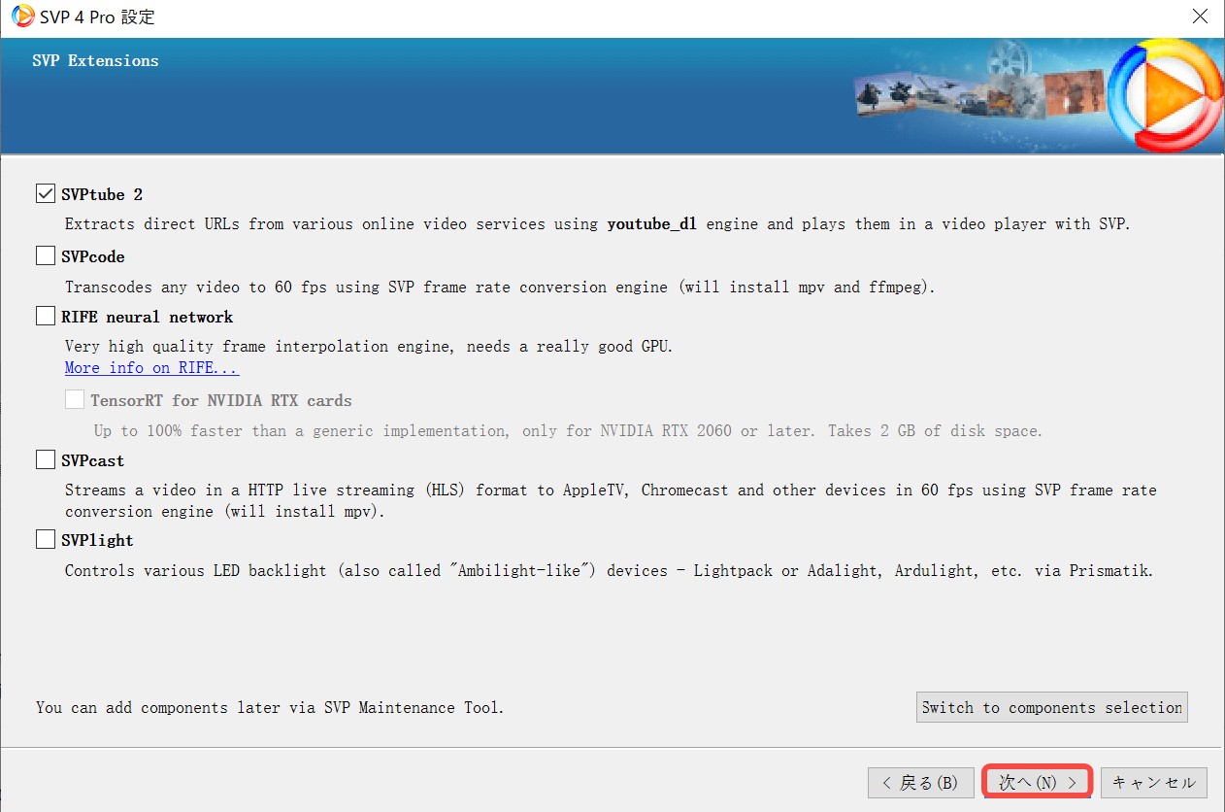
Task: Click the SVPlight label text
Action: coord(97,540)
